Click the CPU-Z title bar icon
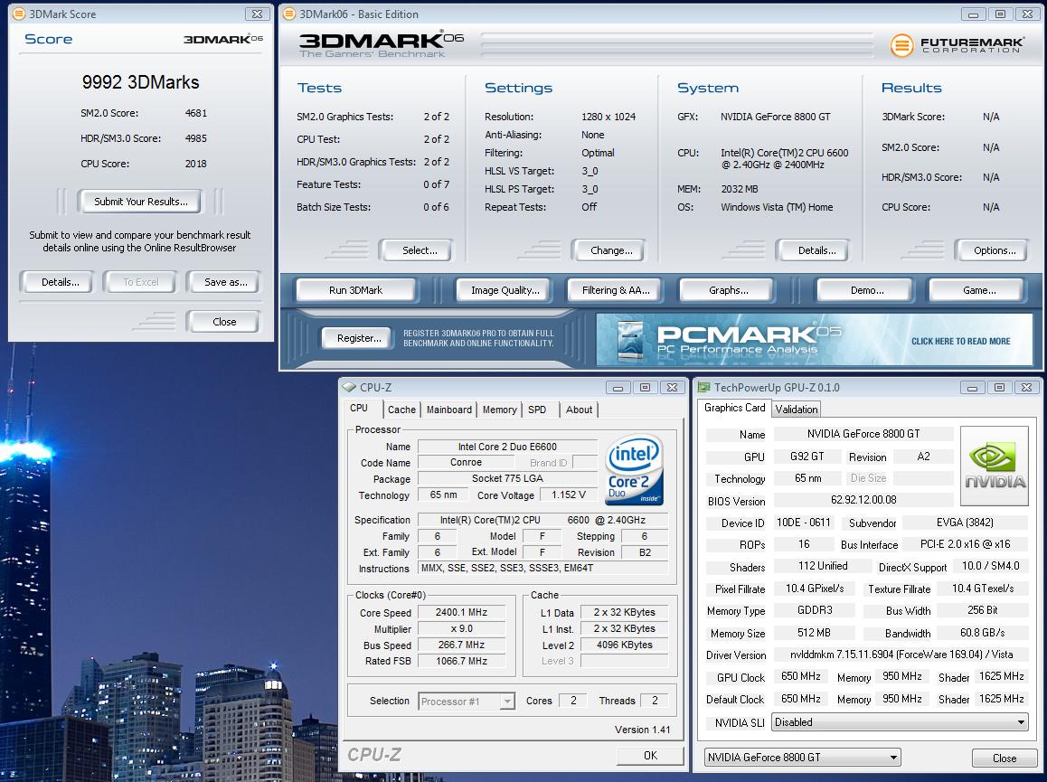The width and height of the screenshot is (1047, 782). click(349, 387)
